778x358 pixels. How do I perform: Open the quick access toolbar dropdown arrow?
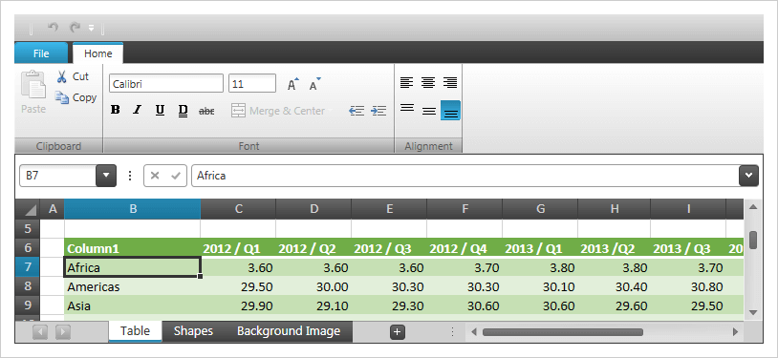pyautogui.click(x=92, y=29)
